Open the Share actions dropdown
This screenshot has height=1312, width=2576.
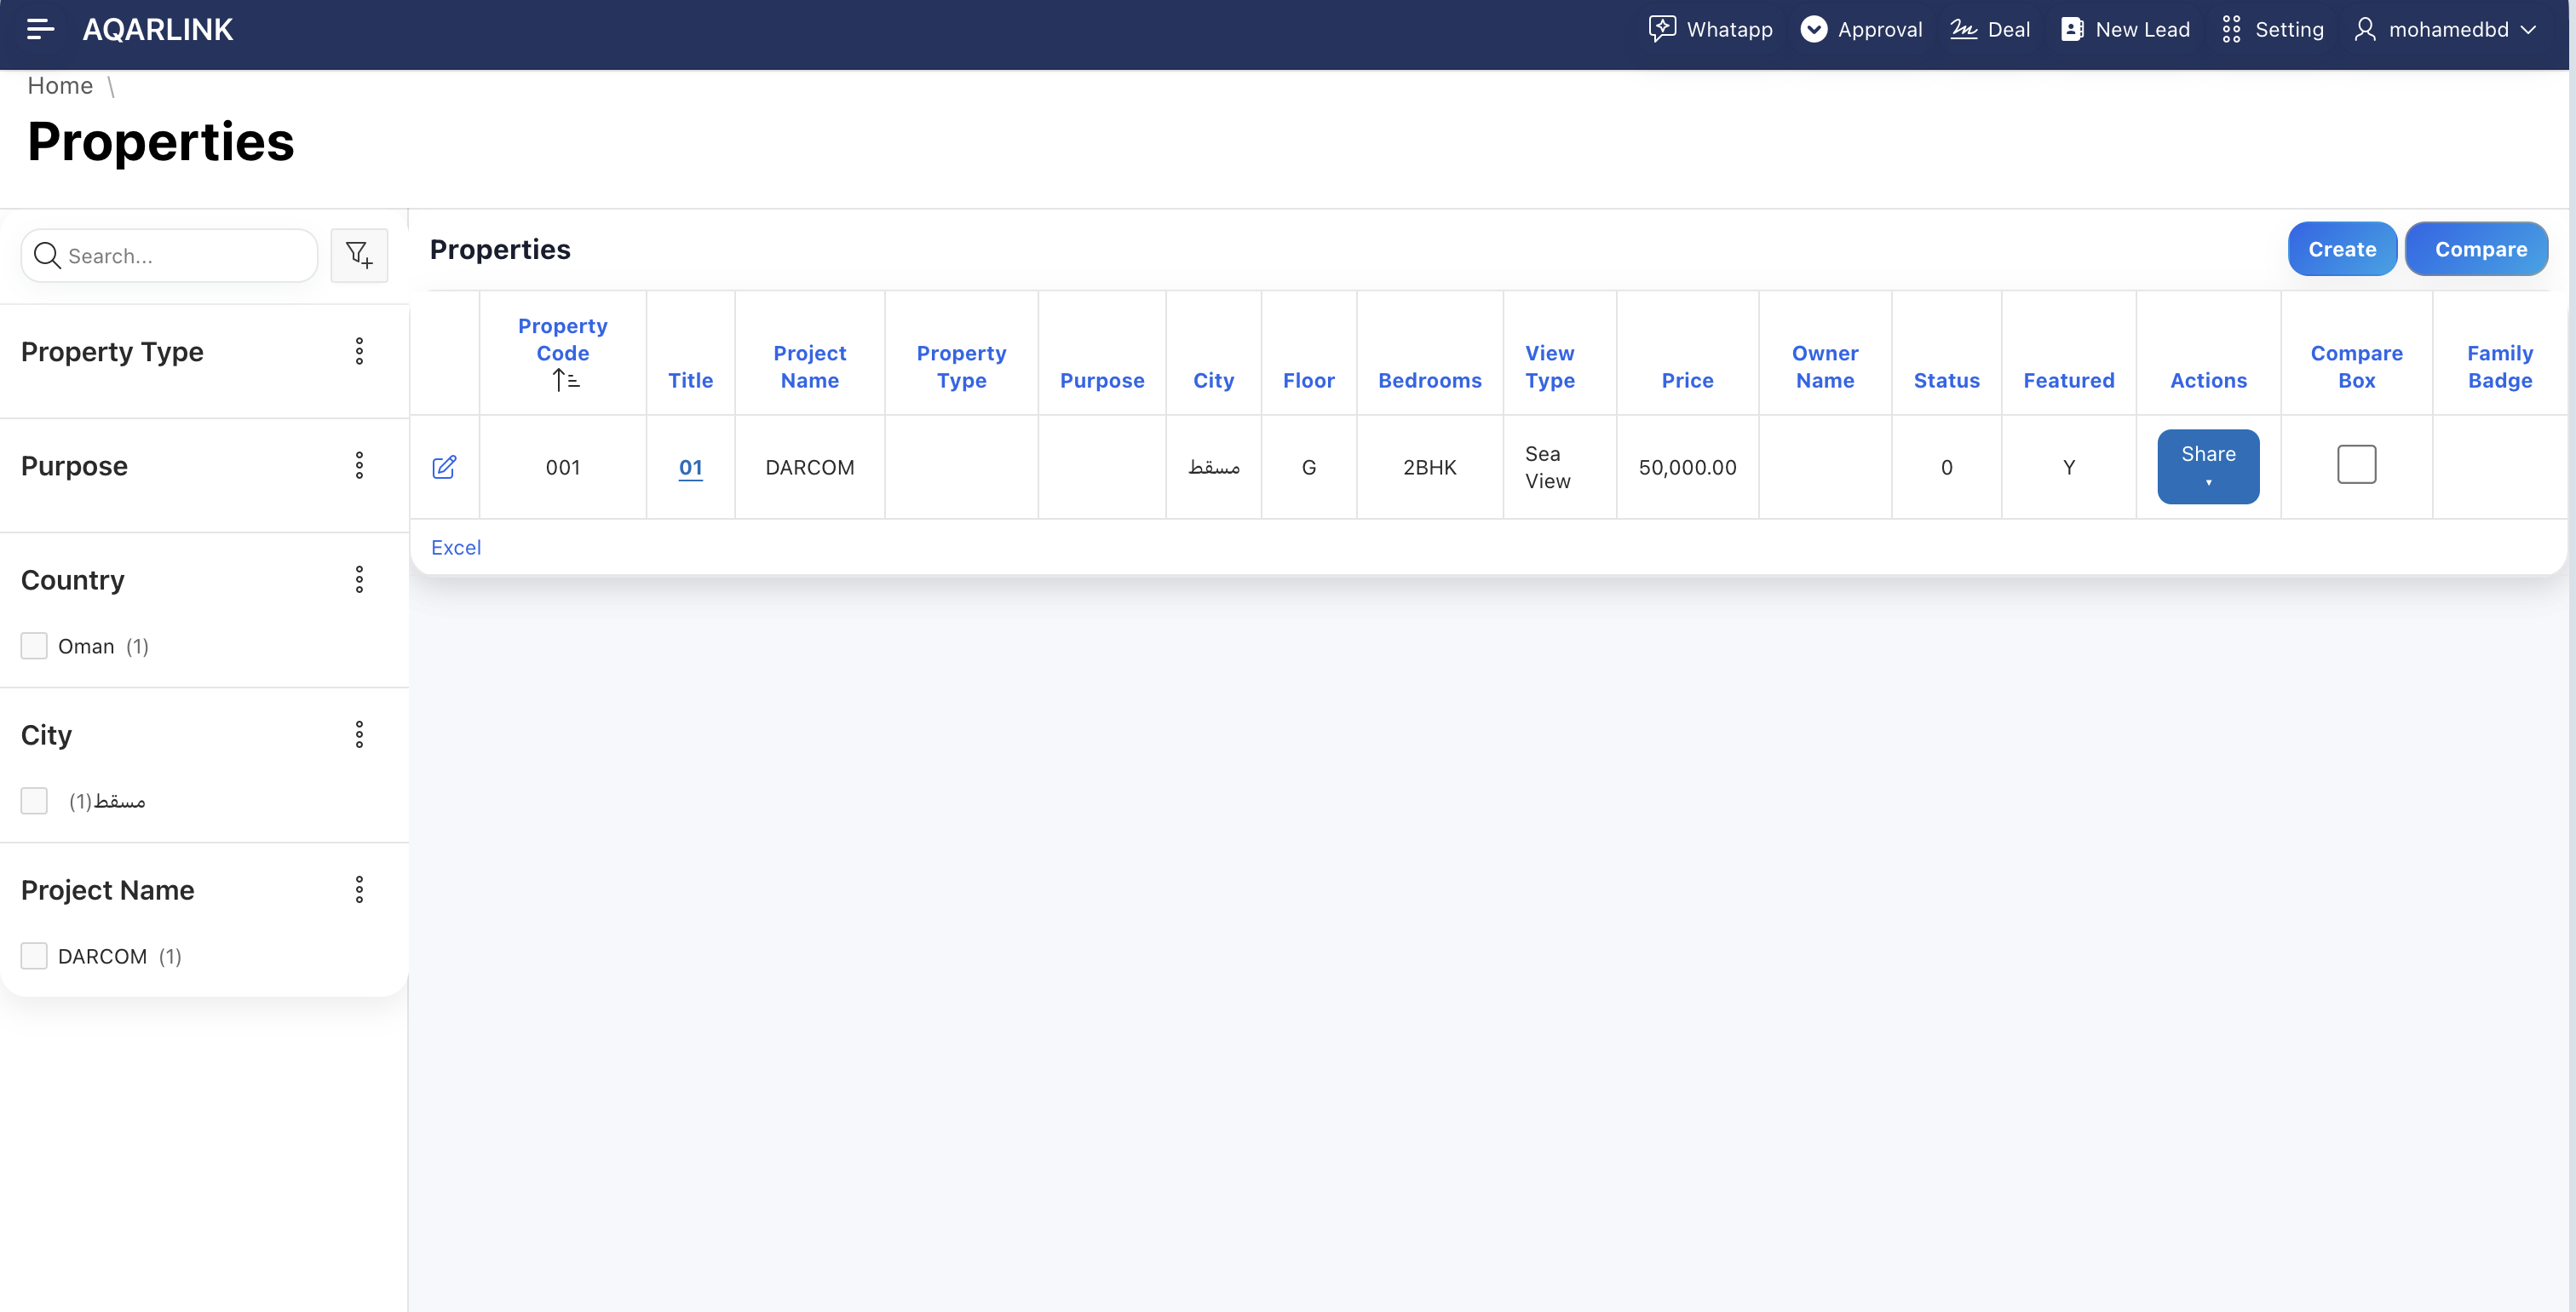[x=2207, y=466]
